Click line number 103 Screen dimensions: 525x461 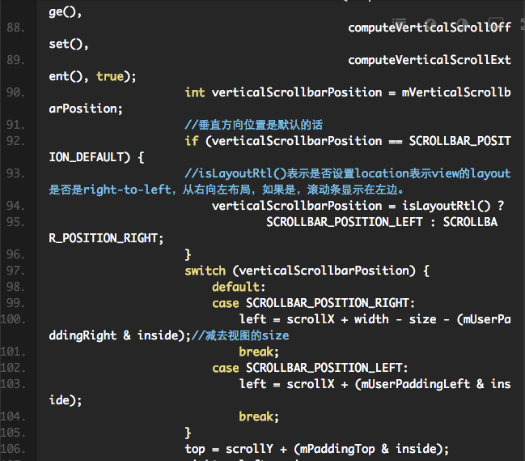tap(13, 383)
